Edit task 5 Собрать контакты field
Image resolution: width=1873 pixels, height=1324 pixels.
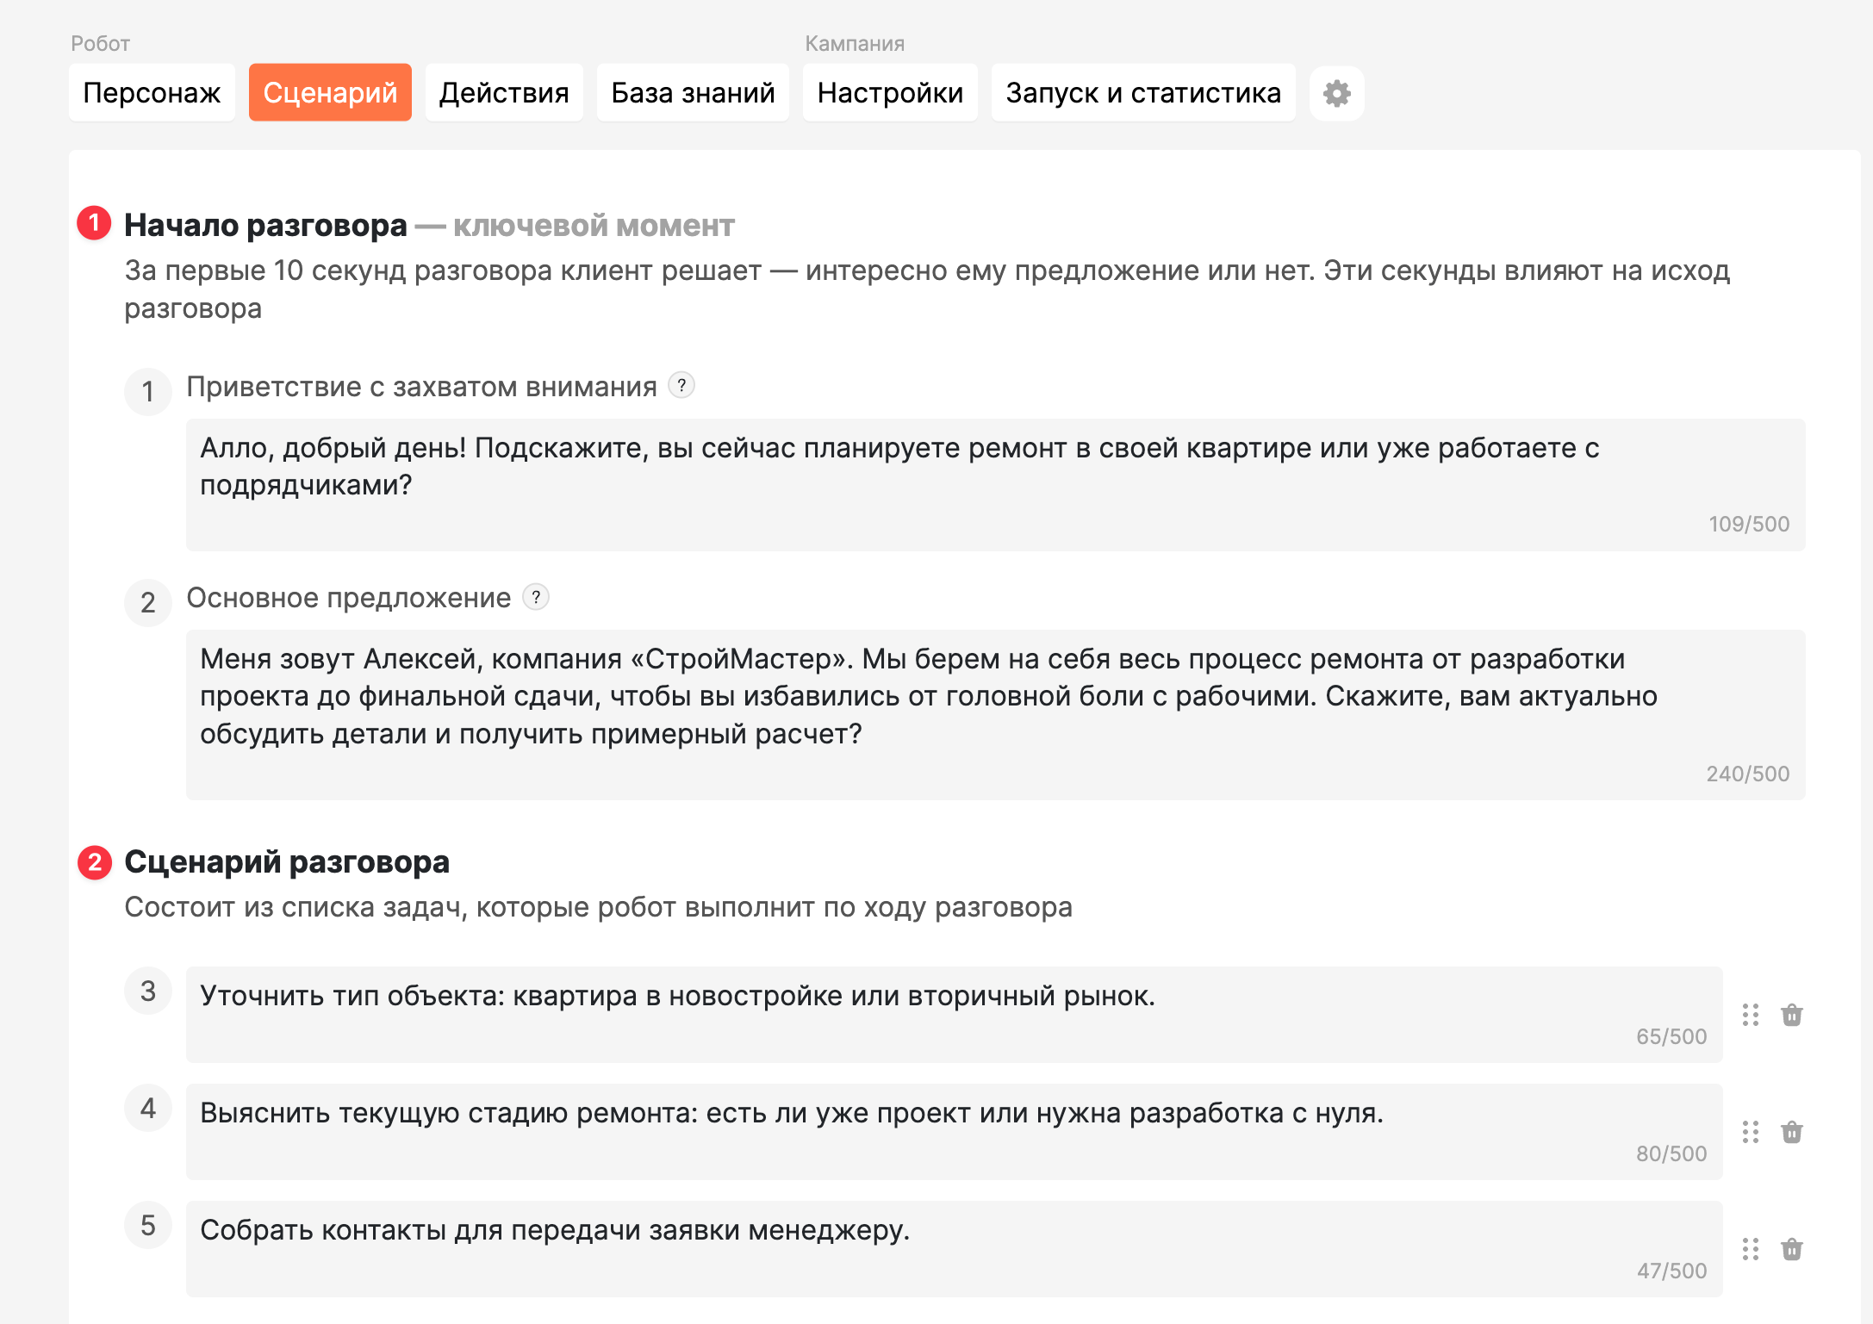954,1249
